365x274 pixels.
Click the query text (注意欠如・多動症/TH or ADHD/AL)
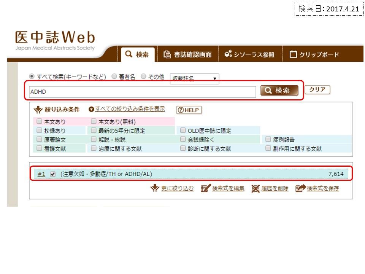(x=106, y=174)
